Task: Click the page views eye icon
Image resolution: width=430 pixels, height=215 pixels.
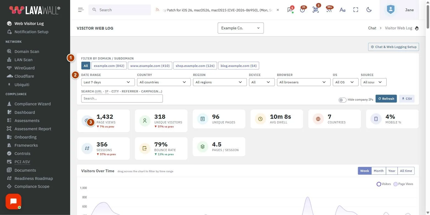Action: point(87,121)
